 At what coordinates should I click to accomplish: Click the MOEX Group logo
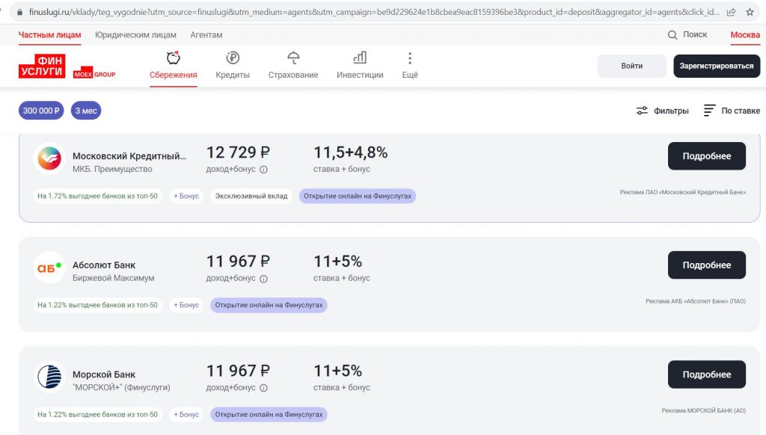(94, 74)
